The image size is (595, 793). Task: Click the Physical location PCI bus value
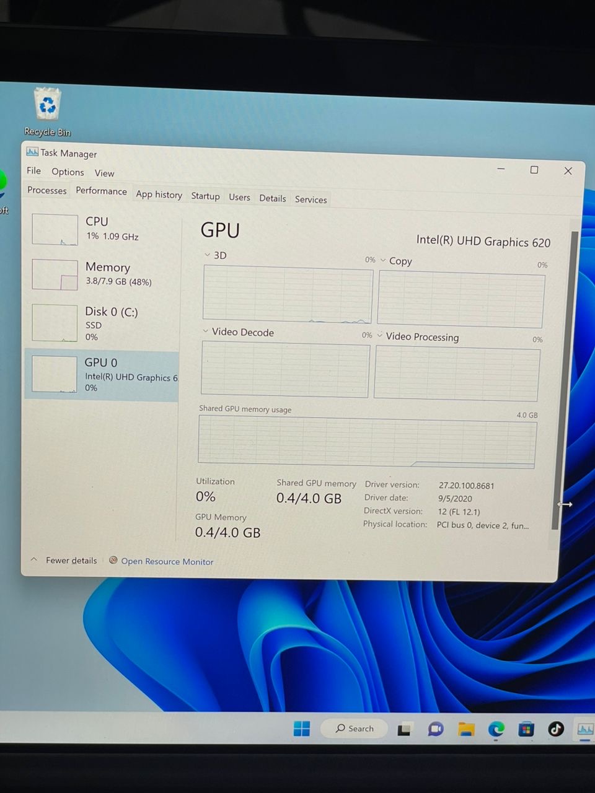pyautogui.click(x=483, y=525)
